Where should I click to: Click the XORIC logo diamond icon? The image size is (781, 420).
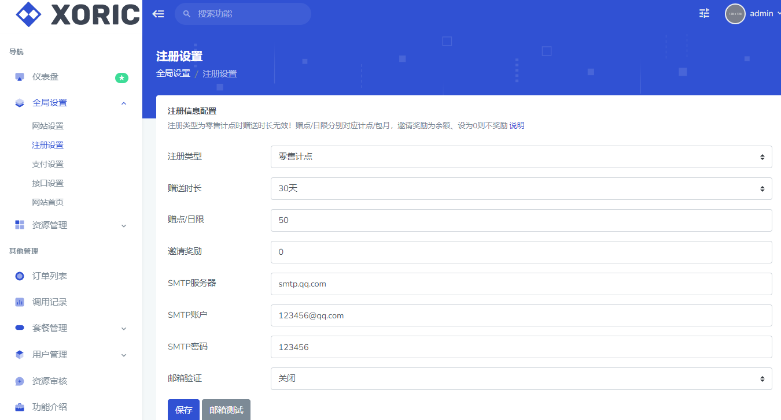(28, 14)
